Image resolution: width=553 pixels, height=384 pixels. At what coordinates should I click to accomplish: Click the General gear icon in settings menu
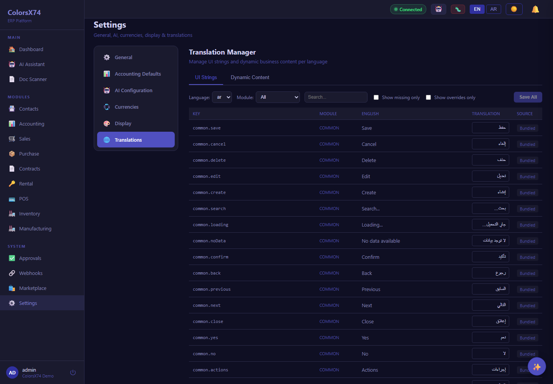click(x=107, y=57)
